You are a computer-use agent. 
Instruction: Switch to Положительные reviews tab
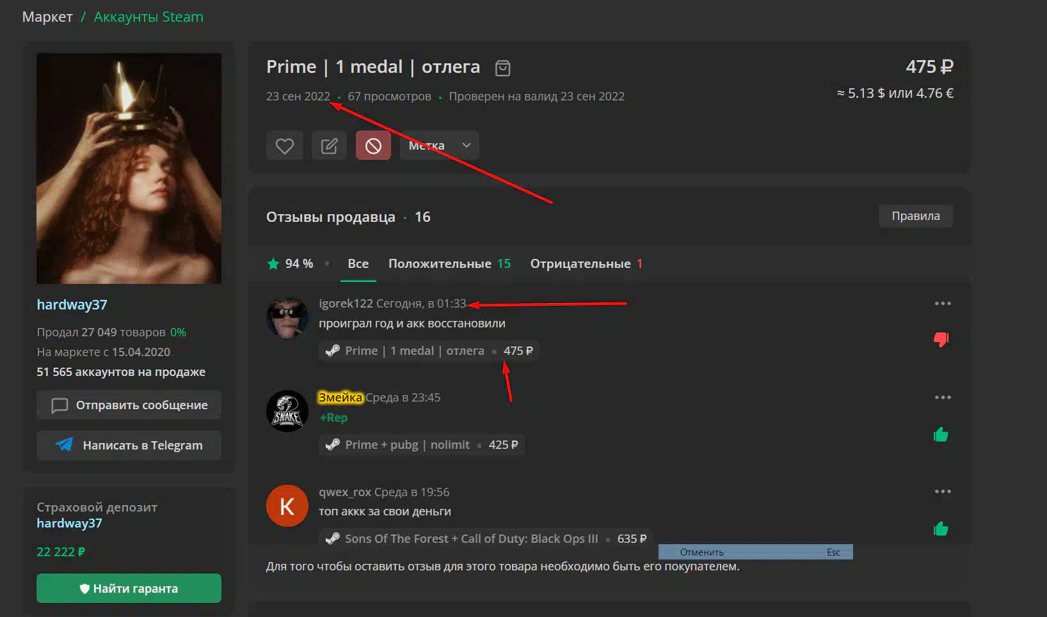click(449, 263)
